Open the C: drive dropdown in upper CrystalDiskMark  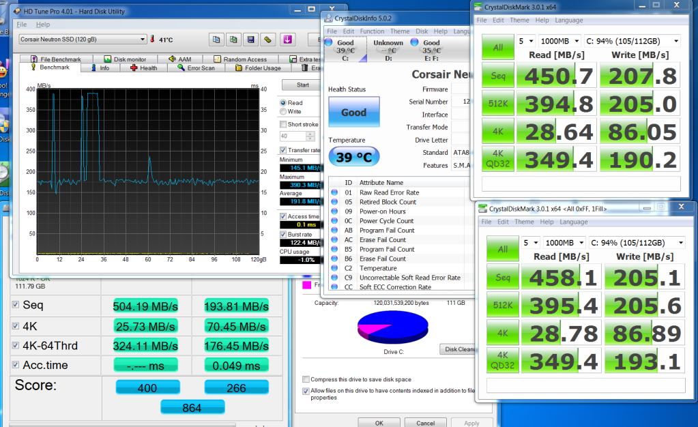[632, 41]
